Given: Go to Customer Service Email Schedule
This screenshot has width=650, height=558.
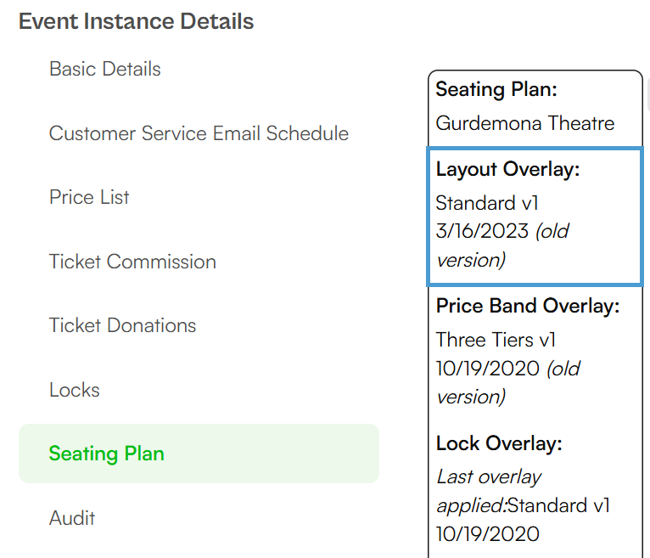Looking at the screenshot, I should tap(199, 133).
